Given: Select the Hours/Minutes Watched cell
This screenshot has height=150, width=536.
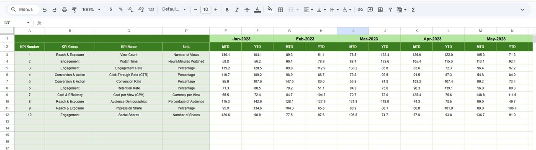Looking at the screenshot, I should point(186,61).
